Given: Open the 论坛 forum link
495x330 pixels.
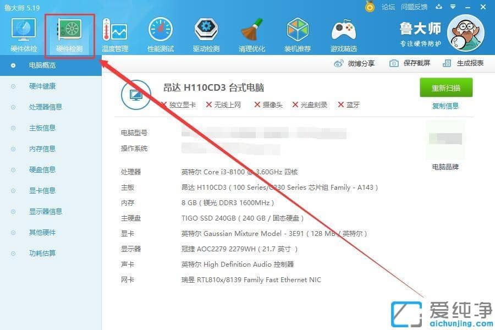Looking at the screenshot, I should point(388,7).
